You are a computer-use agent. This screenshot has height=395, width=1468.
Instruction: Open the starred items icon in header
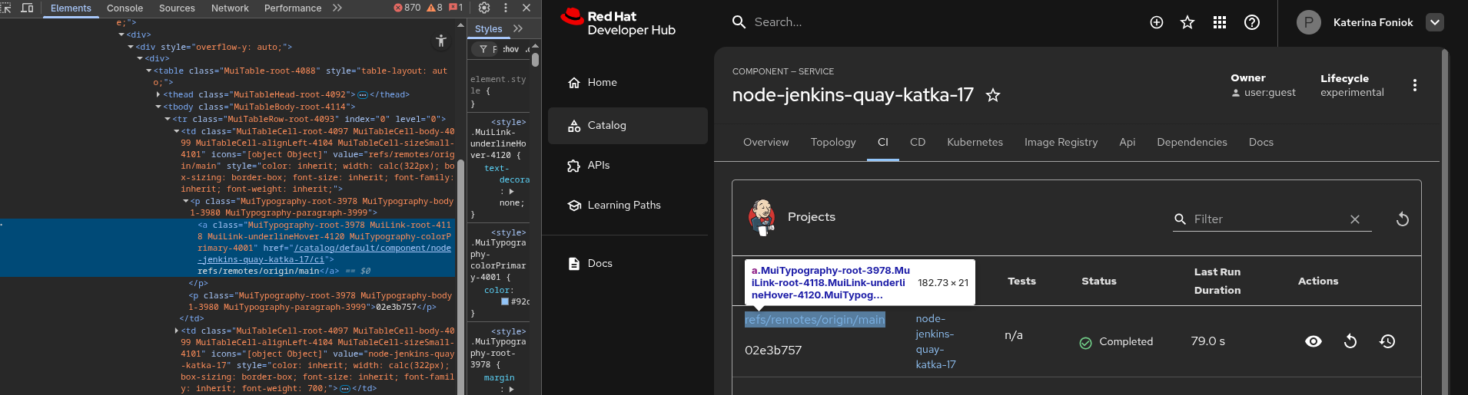(1187, 22)
